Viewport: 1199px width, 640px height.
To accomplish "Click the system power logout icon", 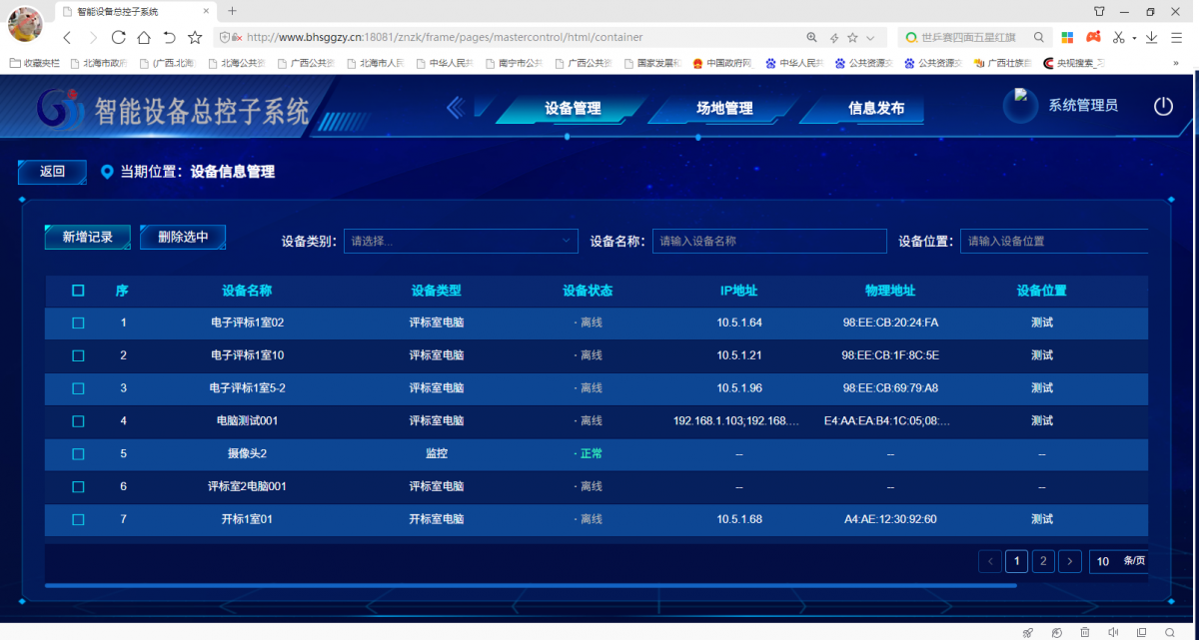I will pos(1163,106).
